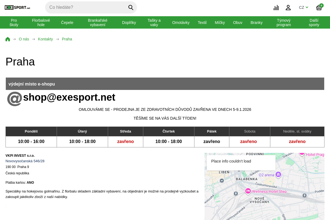Image resolution: width=330 pixels, height=220 pixels.
Task: Click the Wellness Hotel Step marker
Action: tap(248, 191)
